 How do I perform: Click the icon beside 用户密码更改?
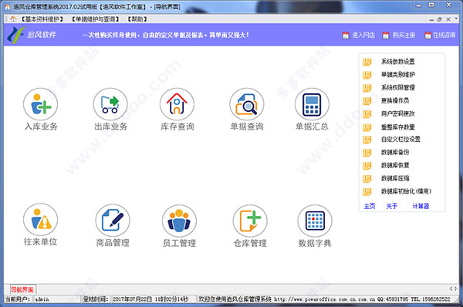[x=367, y=113]
